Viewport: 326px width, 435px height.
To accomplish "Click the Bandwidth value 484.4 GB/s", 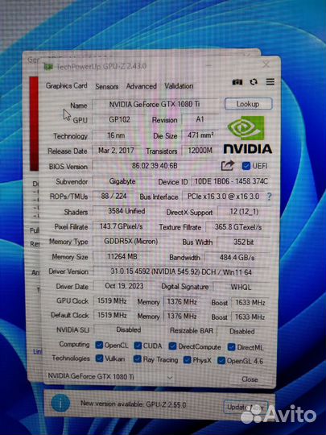I will [x=237, y=257].
